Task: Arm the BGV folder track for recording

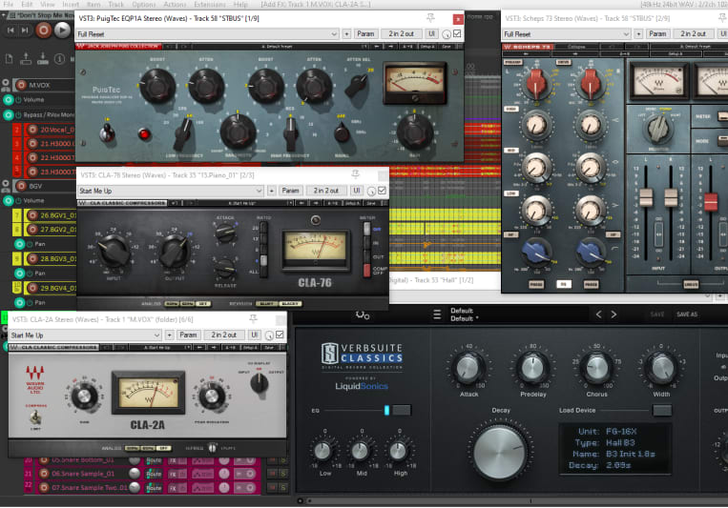Action: [x=21, y=186]
